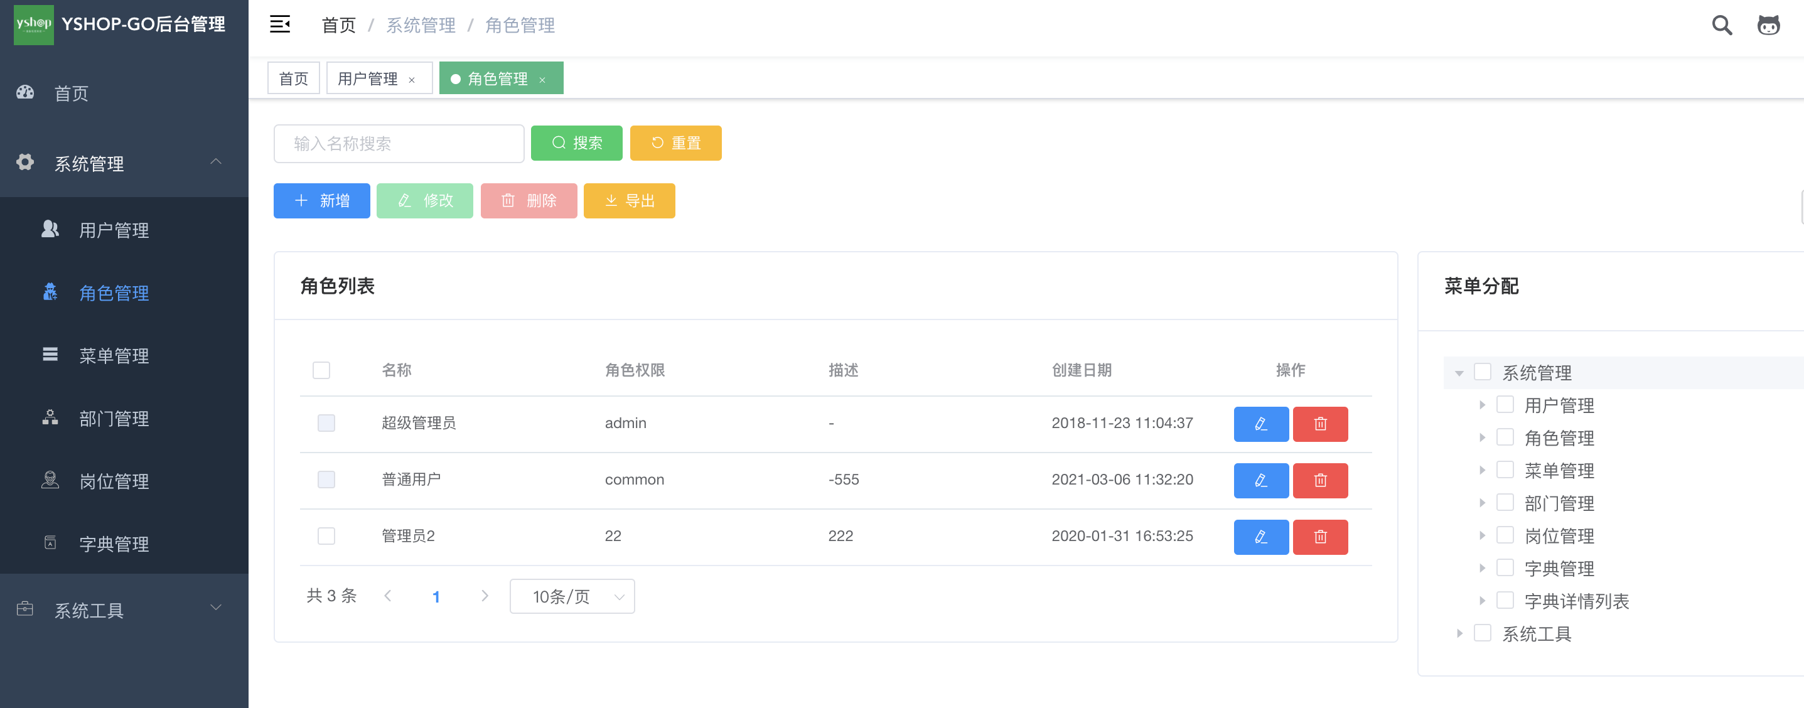Edit the 管理员2 role with pencil icon
This screenshot has width=1804, height=708.
(1260, 537)
